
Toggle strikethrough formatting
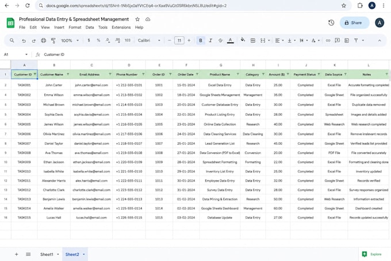click(220, 40)
